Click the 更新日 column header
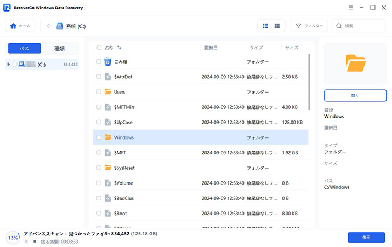This screenshot has height=247, width=392. (x=211, y=48)
